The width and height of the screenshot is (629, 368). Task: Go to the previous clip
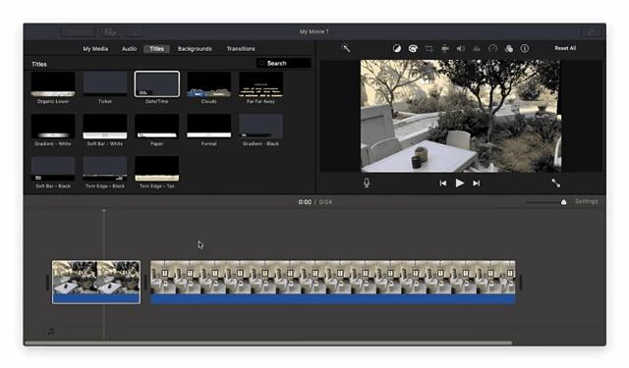click(443, 183)
